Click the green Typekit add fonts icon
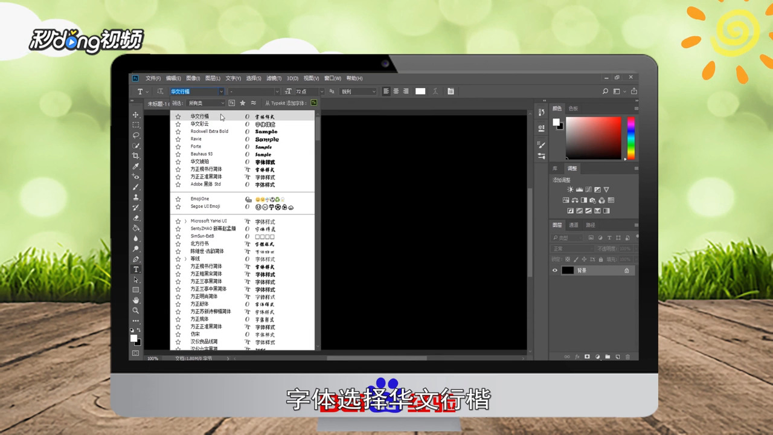This screenshot has height=435, width=773. tap(313, 103)
